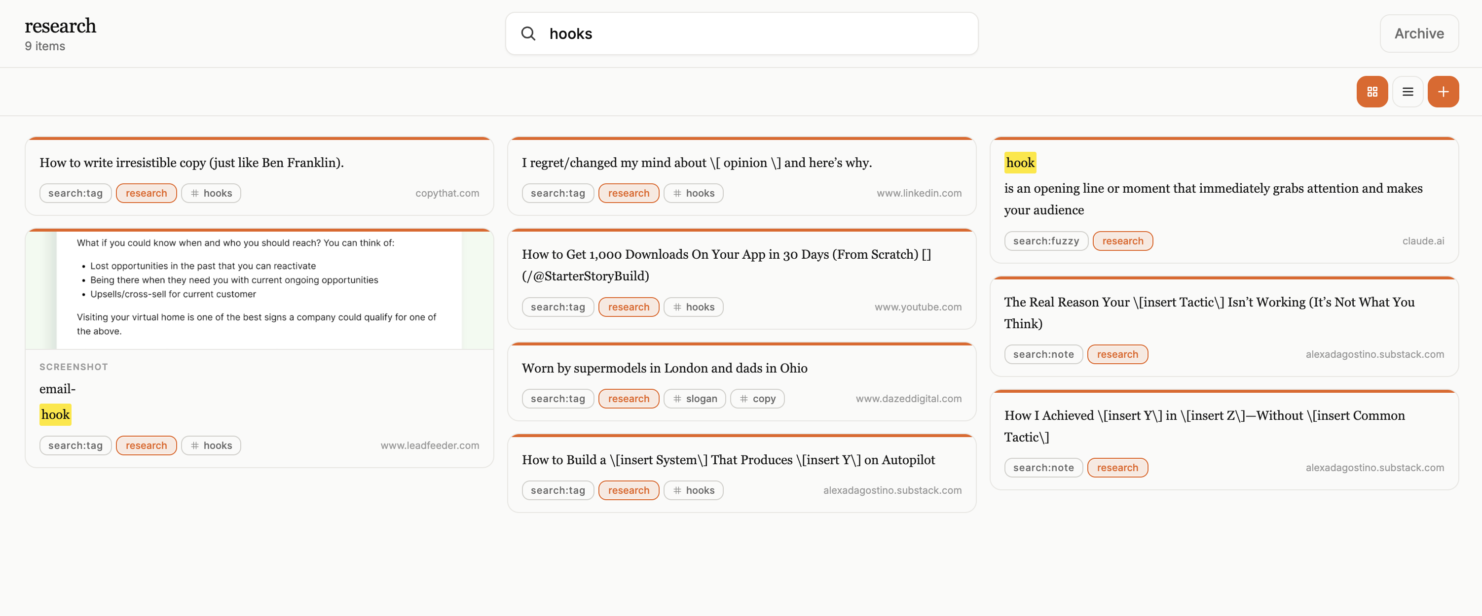The width and height of the screenshot is (1482, 616).
Task: Click research tag on How I Achieved card
Action: (x=1117, y=467)
